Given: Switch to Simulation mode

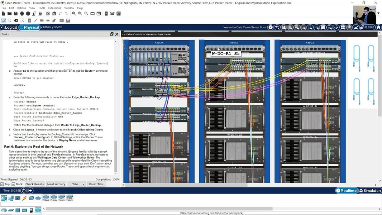Looking at the screenshot, I should pos(369,190).
